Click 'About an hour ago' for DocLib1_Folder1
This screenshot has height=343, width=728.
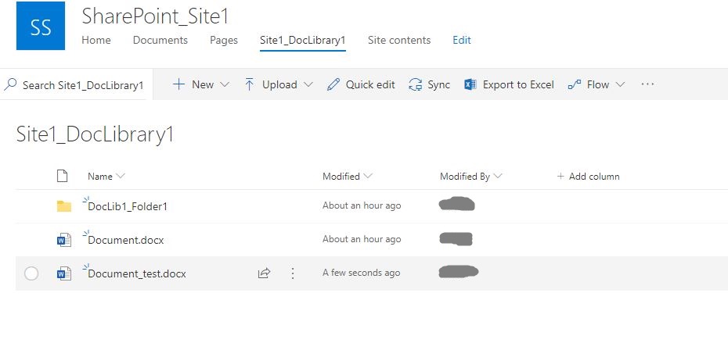click(362, 205)
